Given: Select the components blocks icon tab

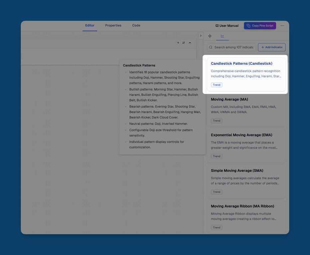Looking at the screenshot, I should (210, 36).
